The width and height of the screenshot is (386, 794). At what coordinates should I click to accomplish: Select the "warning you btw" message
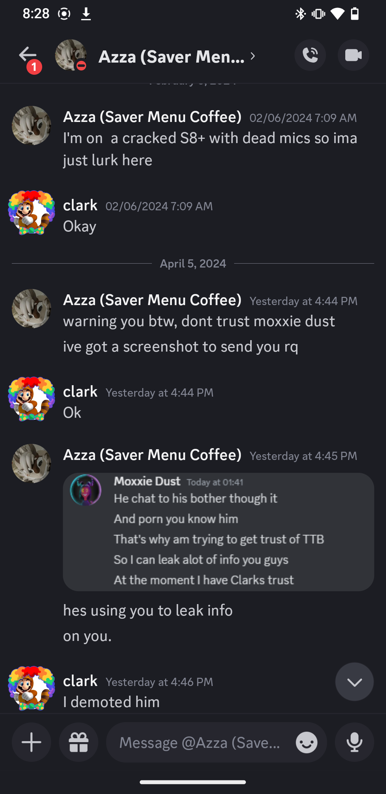pyautogui.click(x=199, y=321)
